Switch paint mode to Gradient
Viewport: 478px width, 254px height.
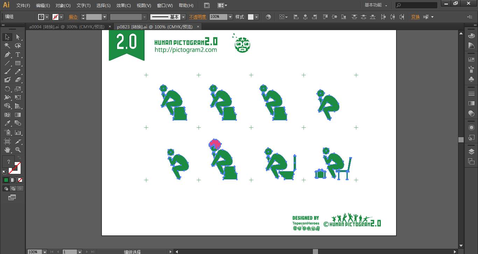(13, 180)
